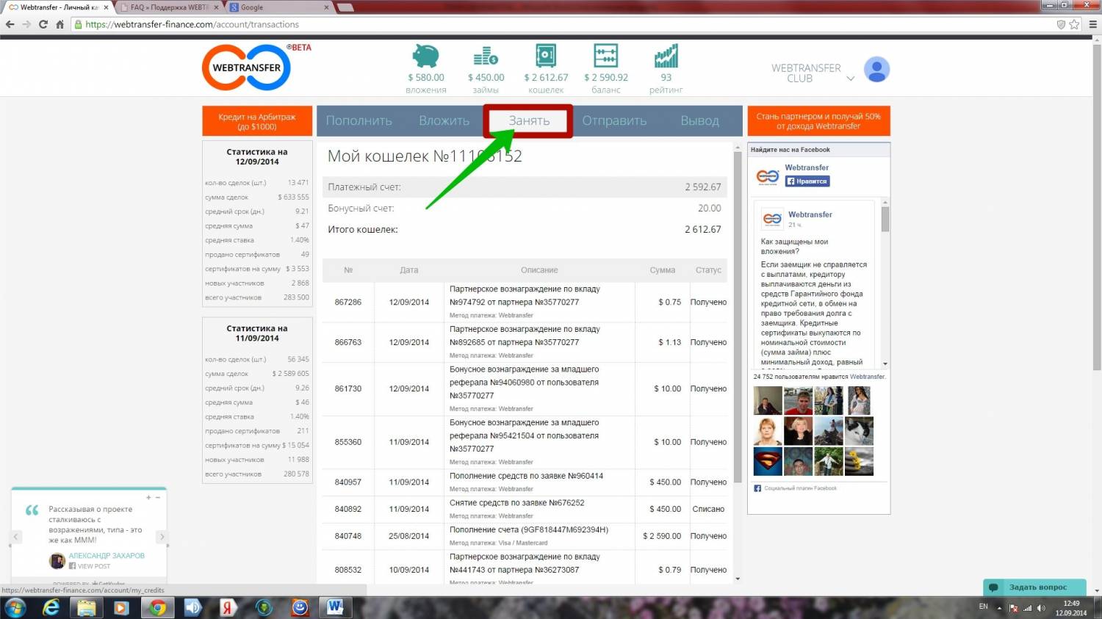Open Александр Захаров author link
This screenshot has width=1102, height=619.
pyautogui.click(x=107, y=556)
